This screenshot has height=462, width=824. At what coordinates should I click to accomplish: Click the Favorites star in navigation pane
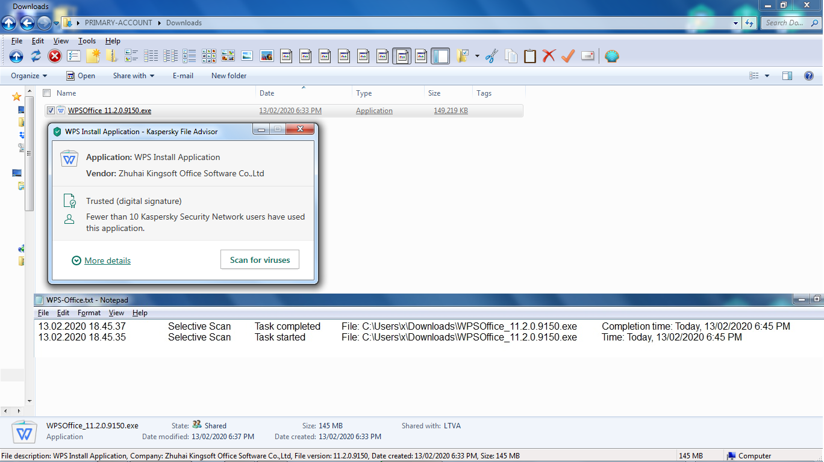click(17, 96)
